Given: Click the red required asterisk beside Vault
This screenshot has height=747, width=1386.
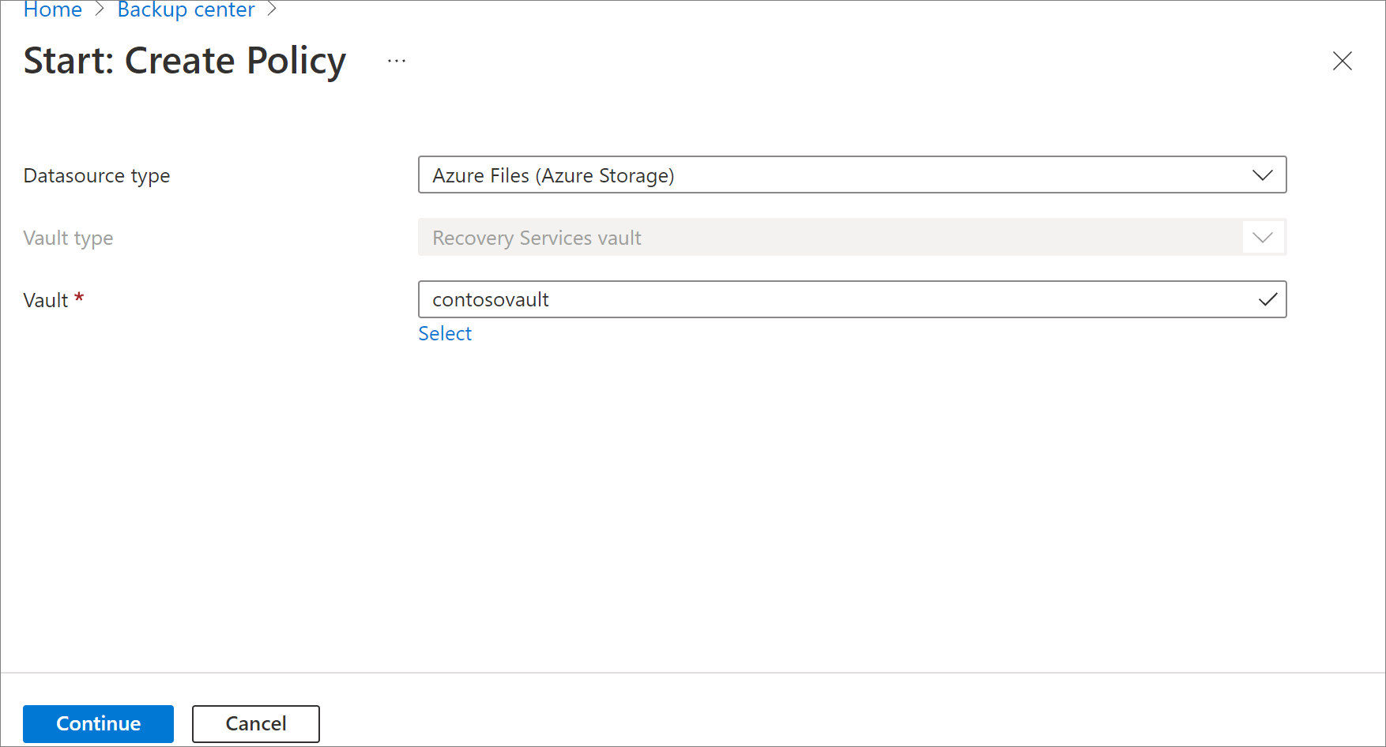Looking at the screenshot, I should point(79,298).
